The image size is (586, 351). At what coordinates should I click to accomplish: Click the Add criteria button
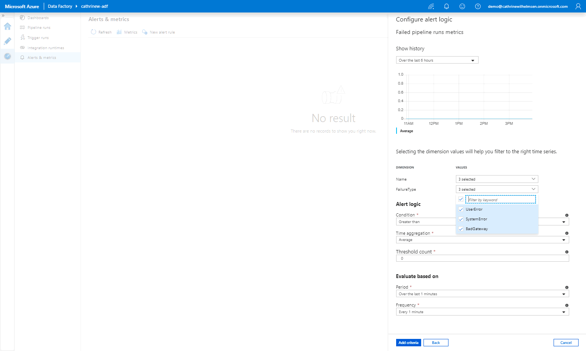408,343
